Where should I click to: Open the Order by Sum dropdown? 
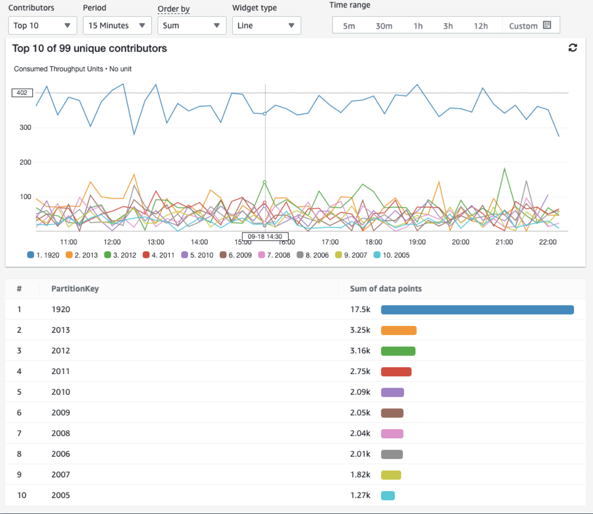tap(192, 25)
